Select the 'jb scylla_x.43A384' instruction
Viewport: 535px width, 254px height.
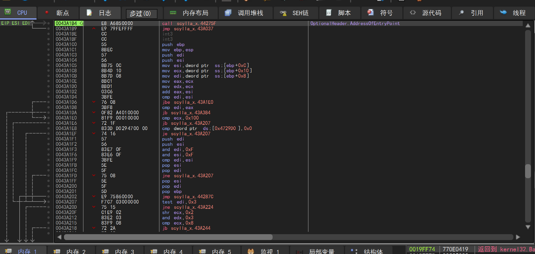click(x=186, y=113)
